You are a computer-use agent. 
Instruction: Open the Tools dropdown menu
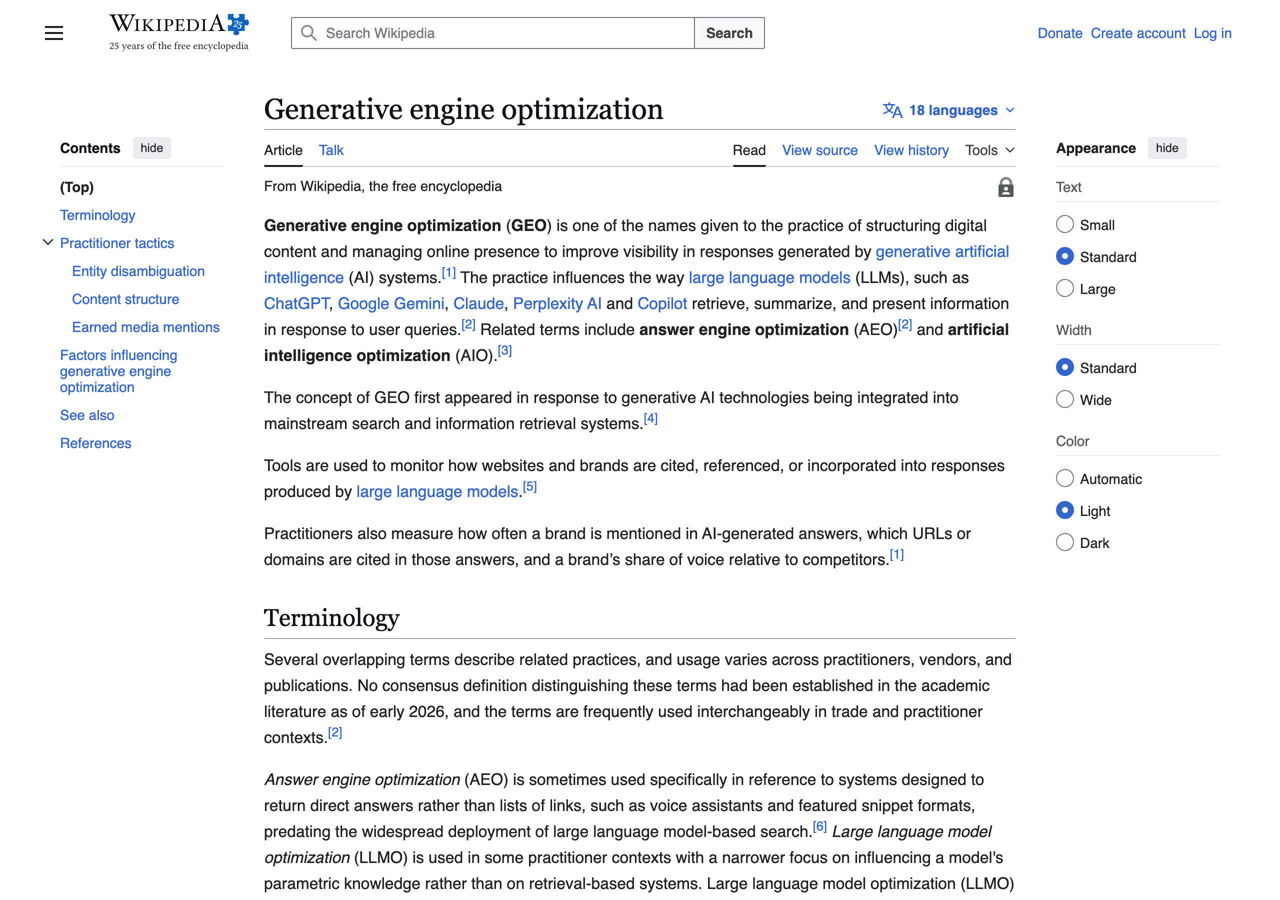click(x=989, y=150)
